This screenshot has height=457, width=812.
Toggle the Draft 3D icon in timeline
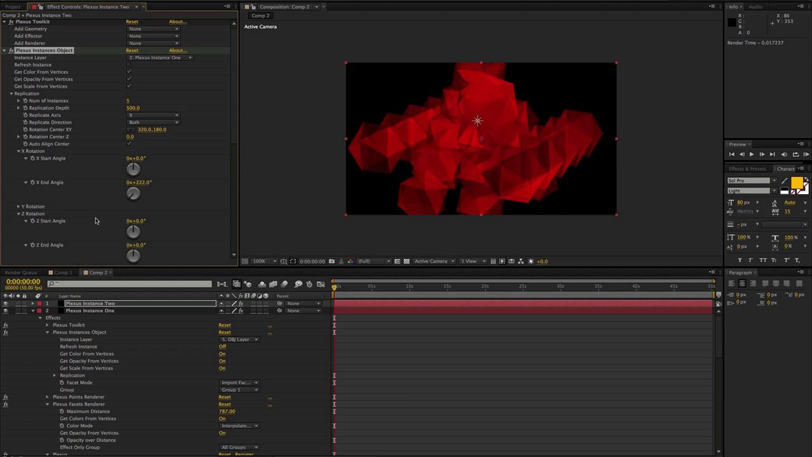[248, 284]
